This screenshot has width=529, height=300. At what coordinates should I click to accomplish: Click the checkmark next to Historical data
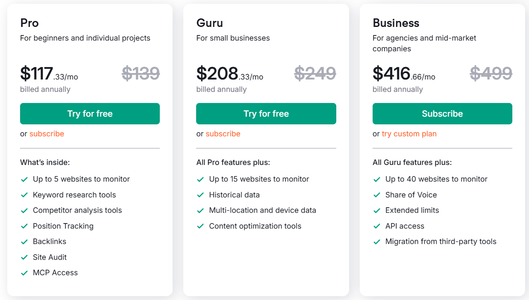coord(200,194)
